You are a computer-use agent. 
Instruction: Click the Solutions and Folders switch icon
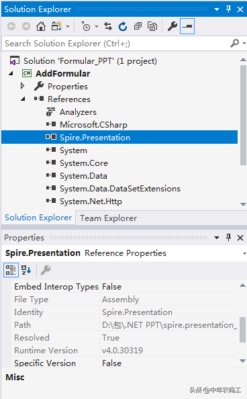56,26
